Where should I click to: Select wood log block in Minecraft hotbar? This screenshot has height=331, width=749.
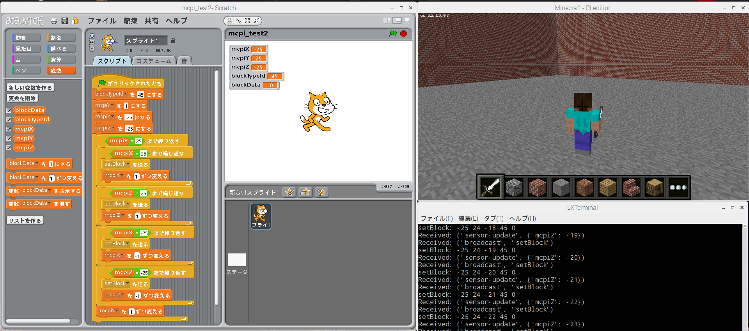[x=655, y=188]
